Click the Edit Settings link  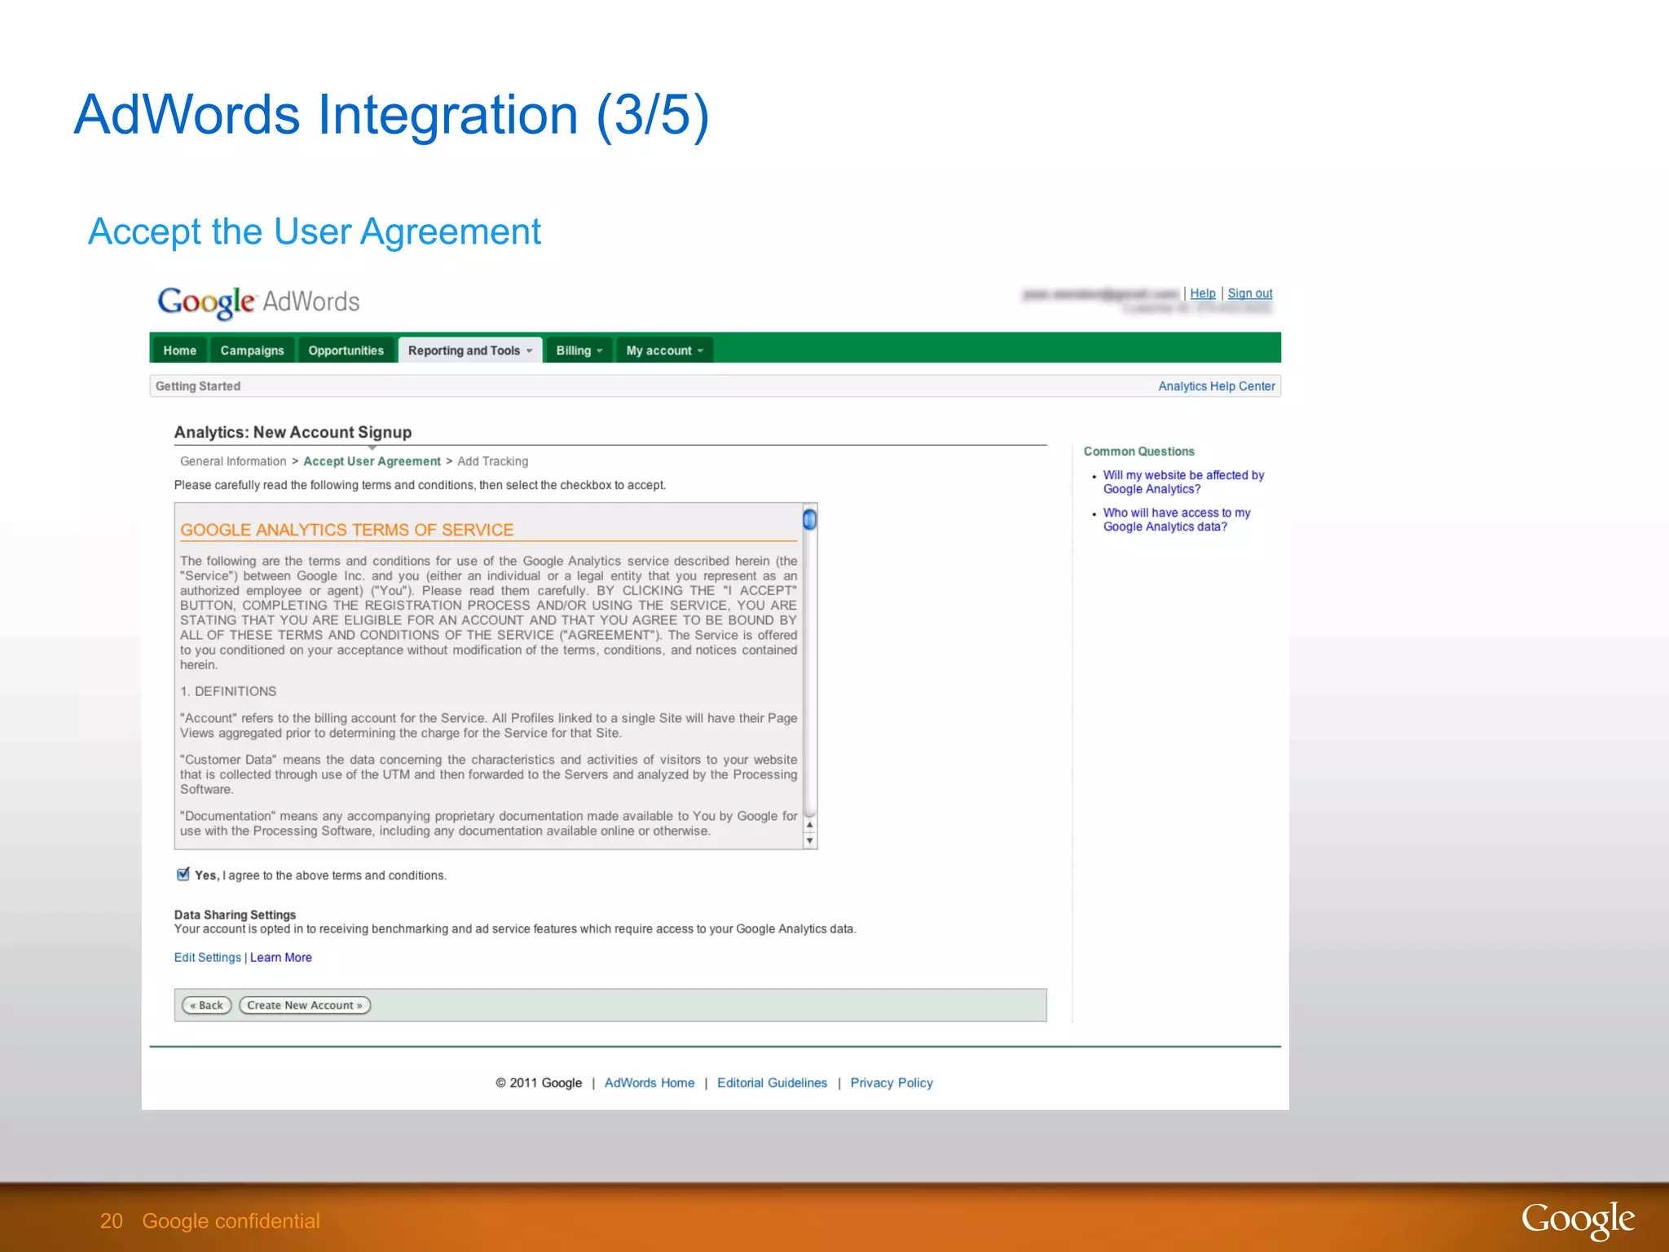click(208, 958)
